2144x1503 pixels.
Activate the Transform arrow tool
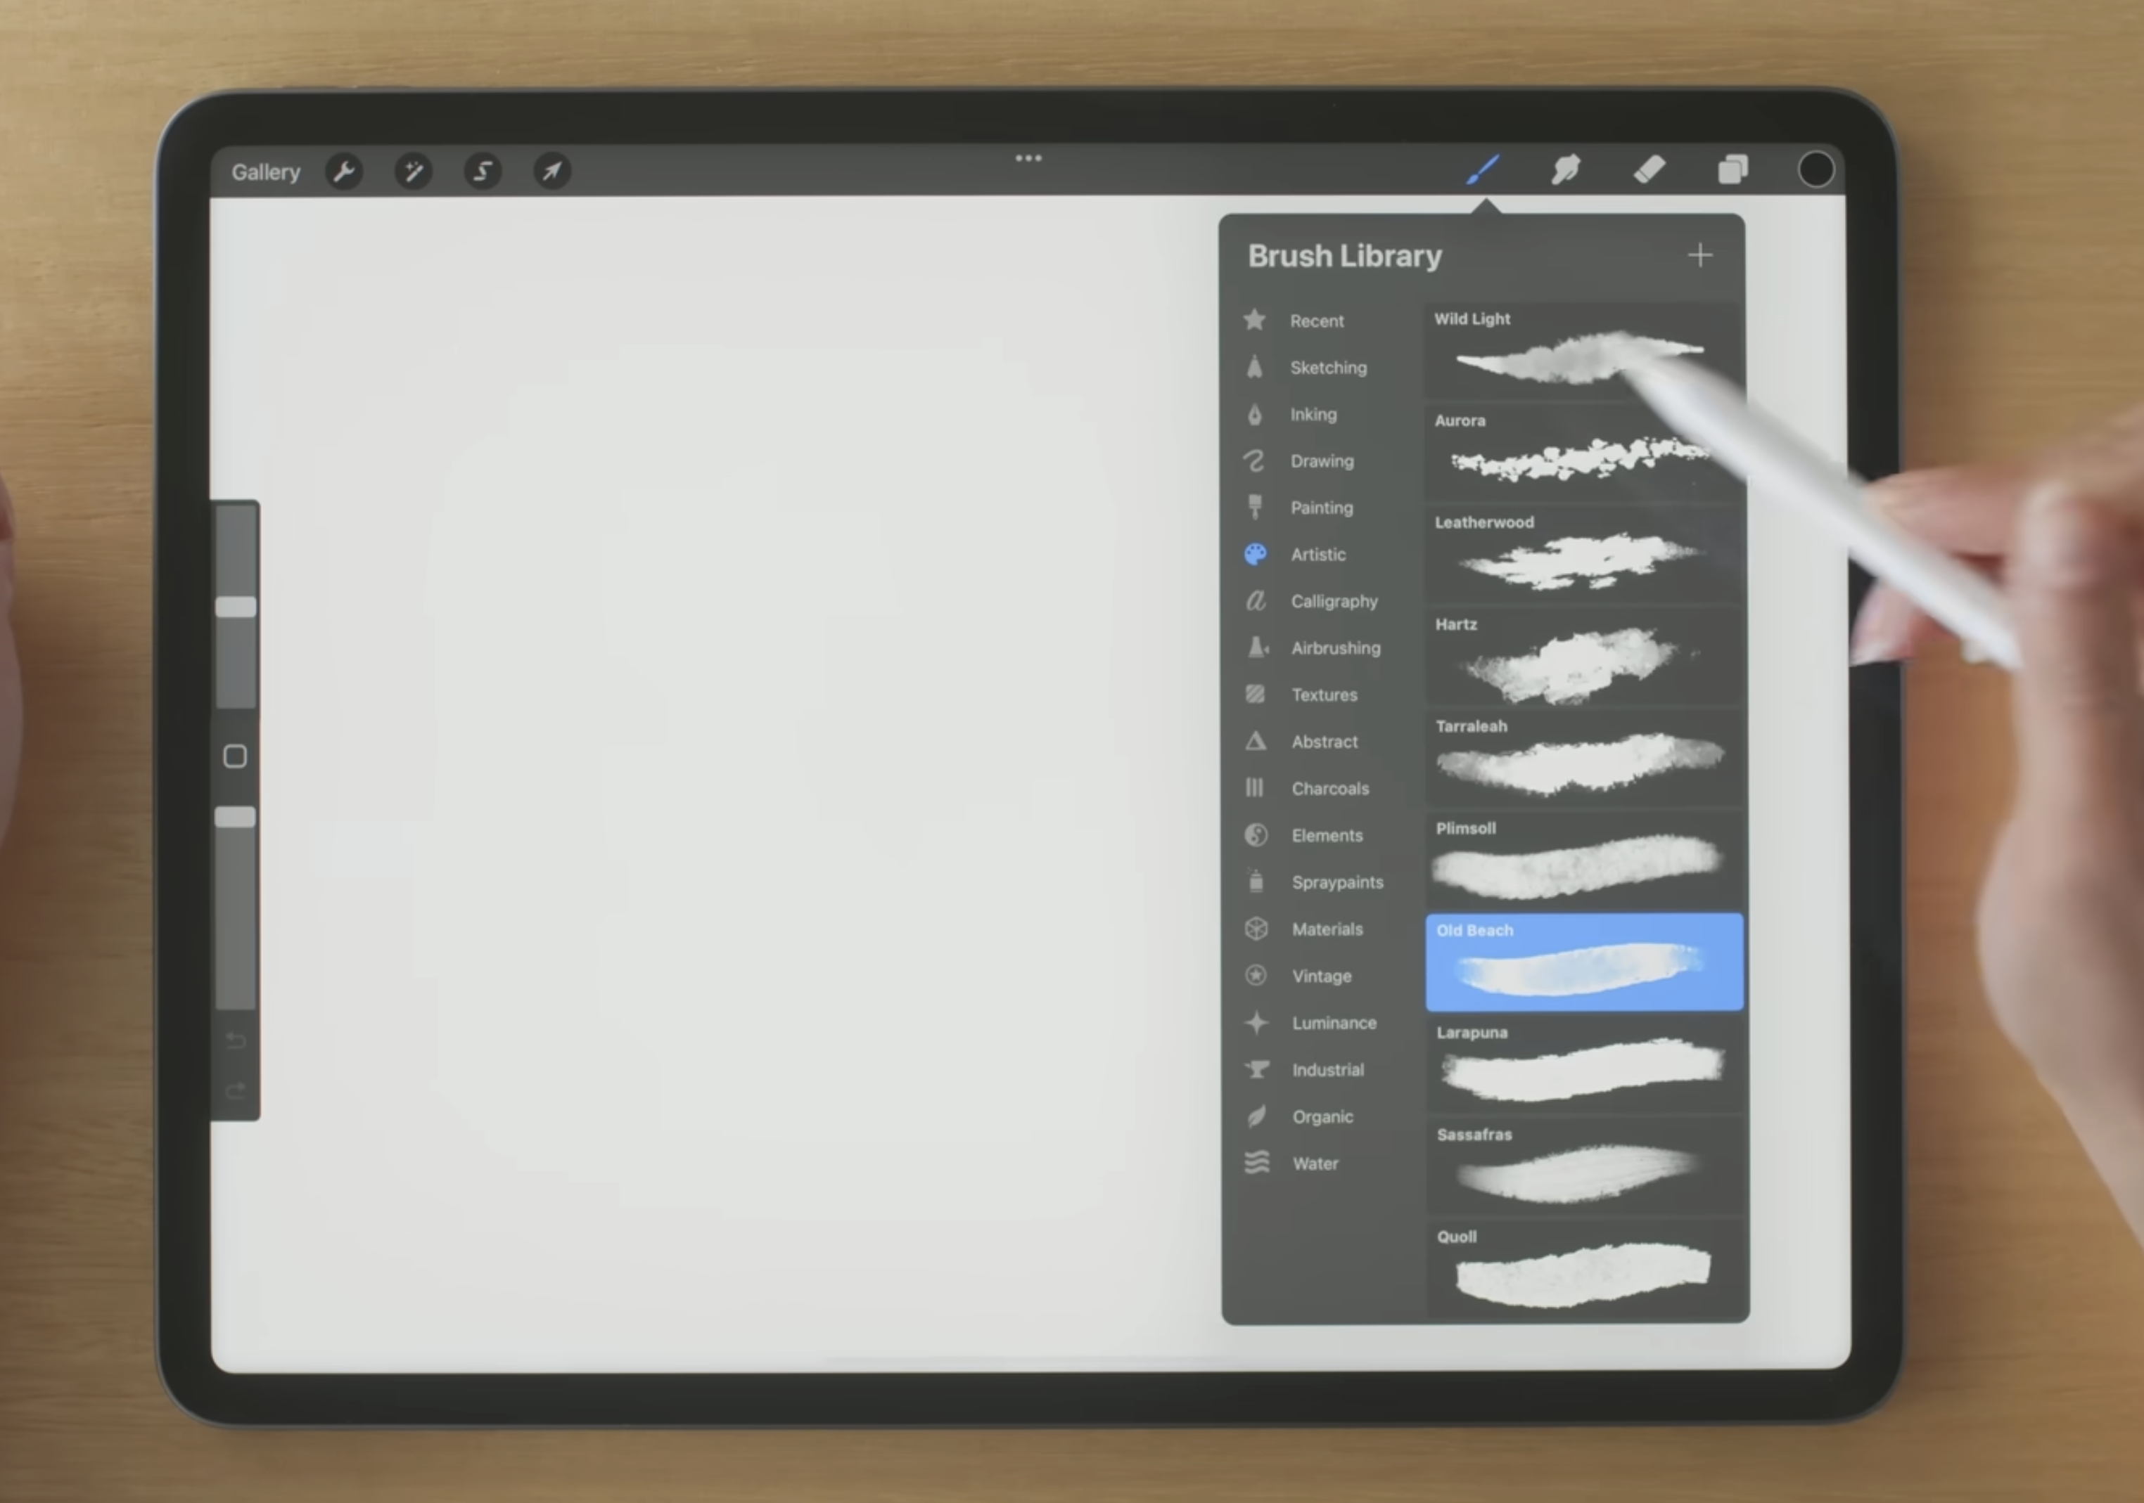[x=551, y=171]
